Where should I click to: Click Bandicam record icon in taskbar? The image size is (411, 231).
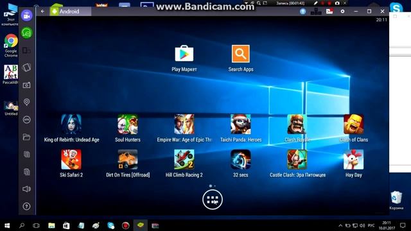[126, 225]
